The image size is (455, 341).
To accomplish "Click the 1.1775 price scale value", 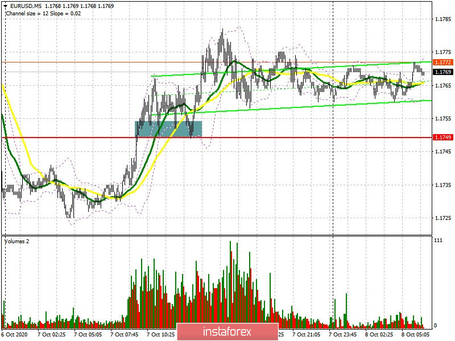I will tap(443, 52).
